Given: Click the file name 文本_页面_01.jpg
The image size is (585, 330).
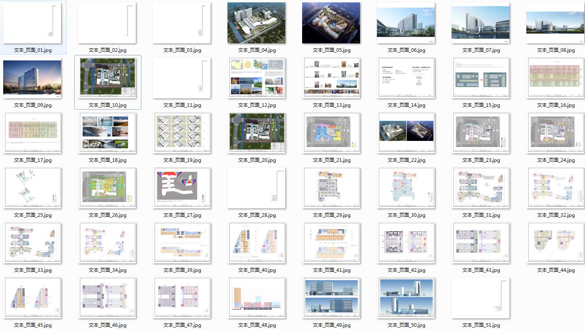Looking at the screenshot, I should [33, 50].
